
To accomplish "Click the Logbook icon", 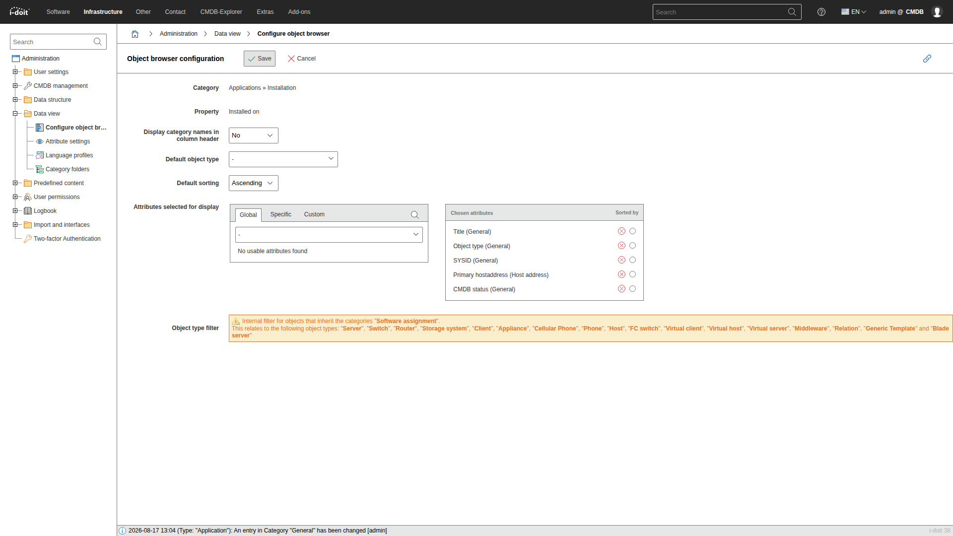I will tap(28, 211).
